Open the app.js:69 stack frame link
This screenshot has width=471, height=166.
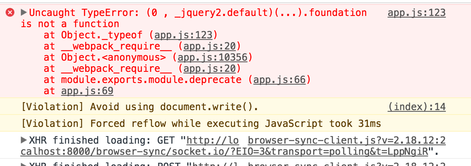87,91
